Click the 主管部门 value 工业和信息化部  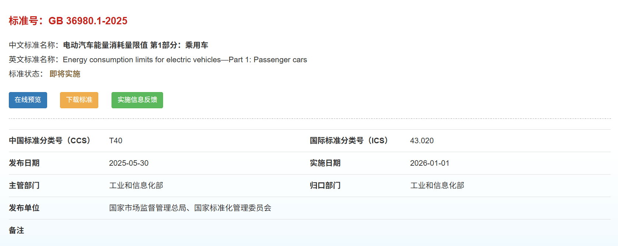(136, 186)
